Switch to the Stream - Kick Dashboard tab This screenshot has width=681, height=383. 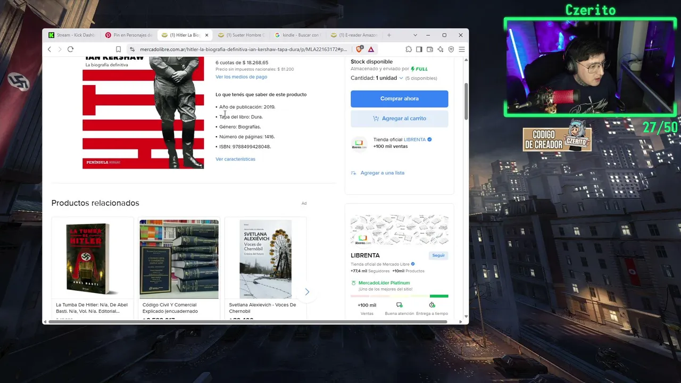point(72,35)
